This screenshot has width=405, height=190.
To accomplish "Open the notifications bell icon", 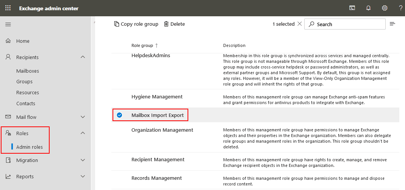I will point(368,8).
